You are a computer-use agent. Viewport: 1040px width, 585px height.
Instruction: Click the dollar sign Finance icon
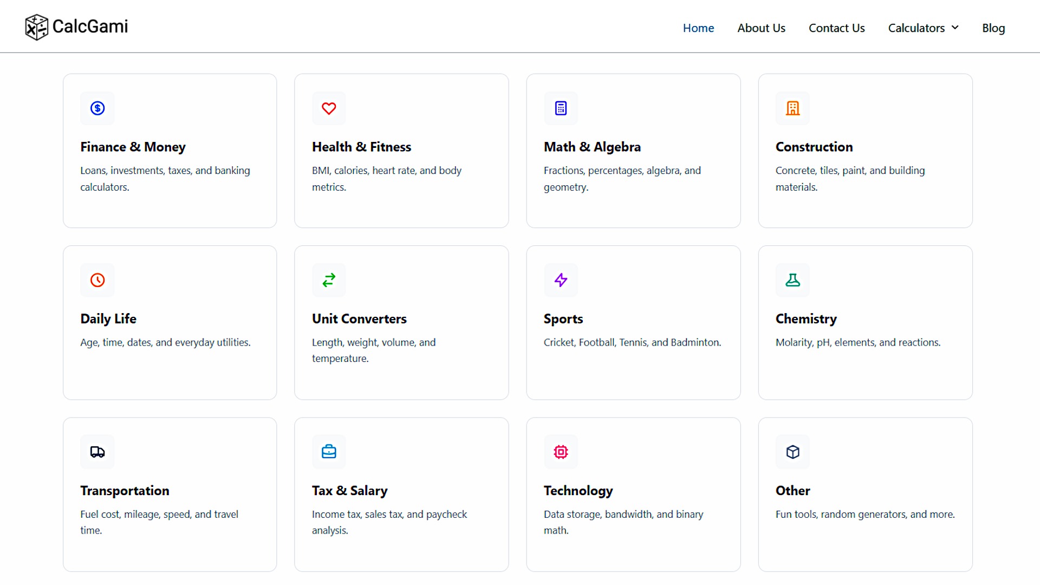(x=97, y=108)
